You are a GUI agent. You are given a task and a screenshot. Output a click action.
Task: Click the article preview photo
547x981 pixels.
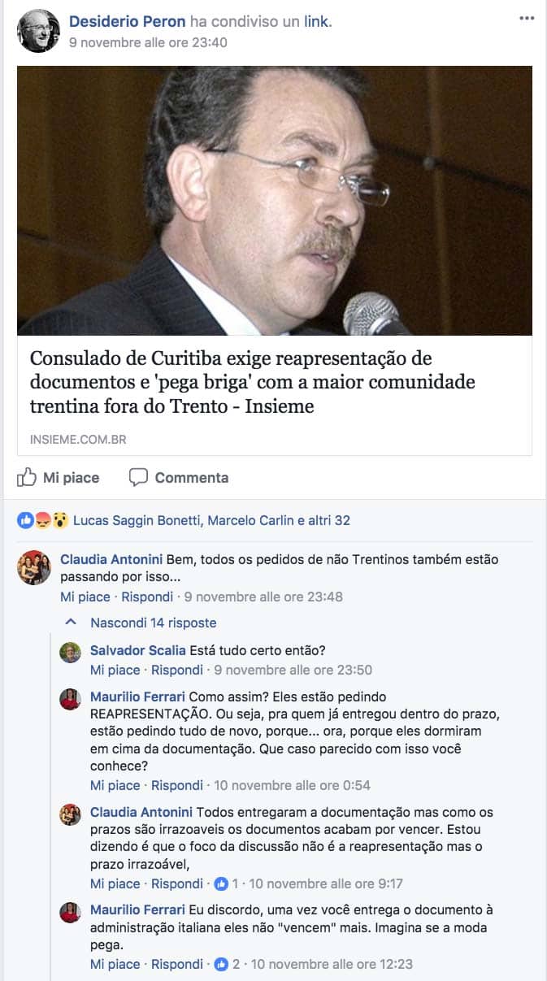point(275,201)
